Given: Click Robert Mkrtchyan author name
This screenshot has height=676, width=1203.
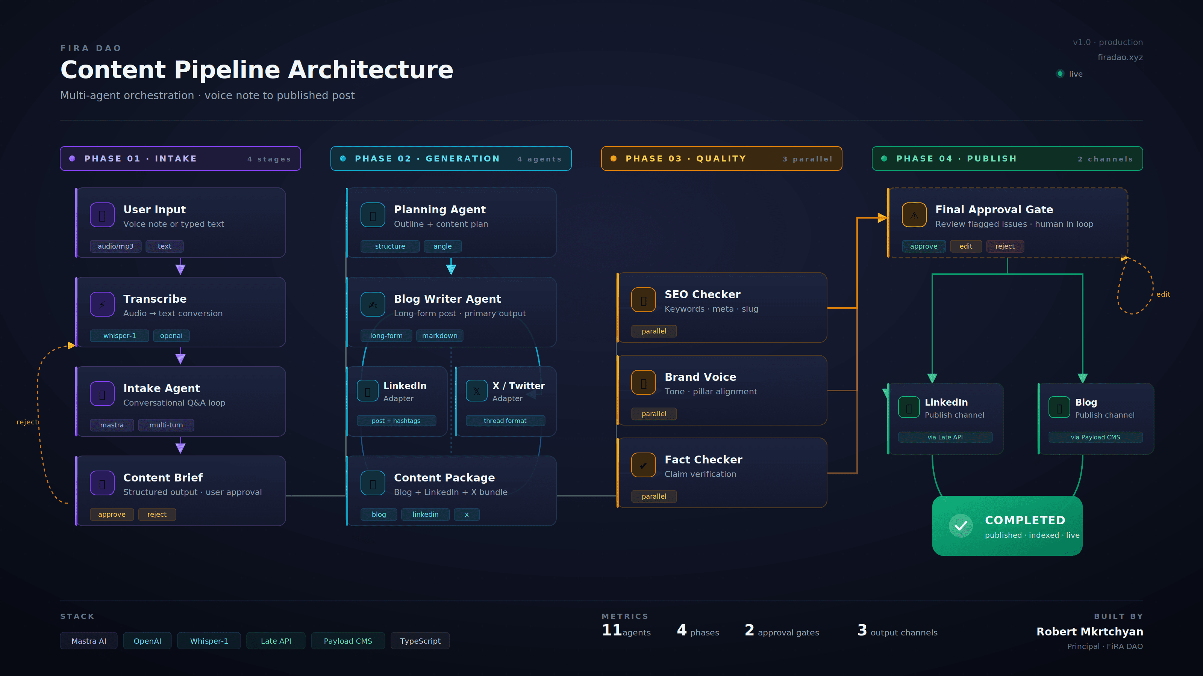Looking at the screenshot, I should click(x=1089, y=632).
